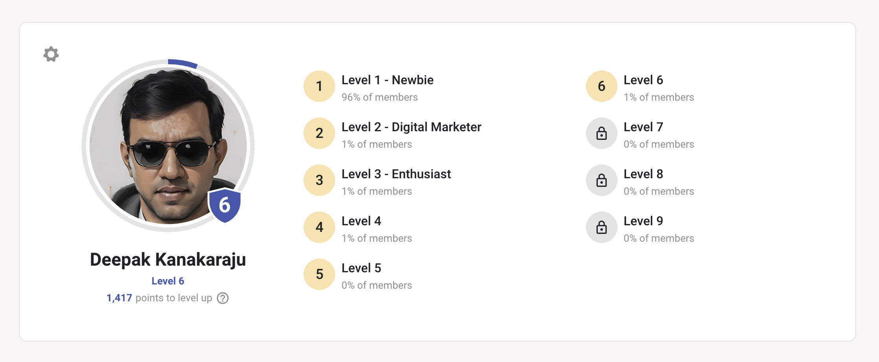
Task: Click the blue progress arc around avatar
Action: point(183,63)
